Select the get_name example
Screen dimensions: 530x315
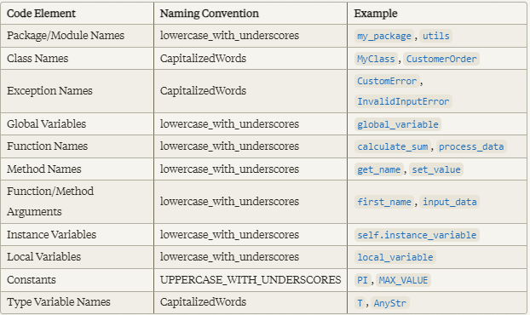point(378,169)
